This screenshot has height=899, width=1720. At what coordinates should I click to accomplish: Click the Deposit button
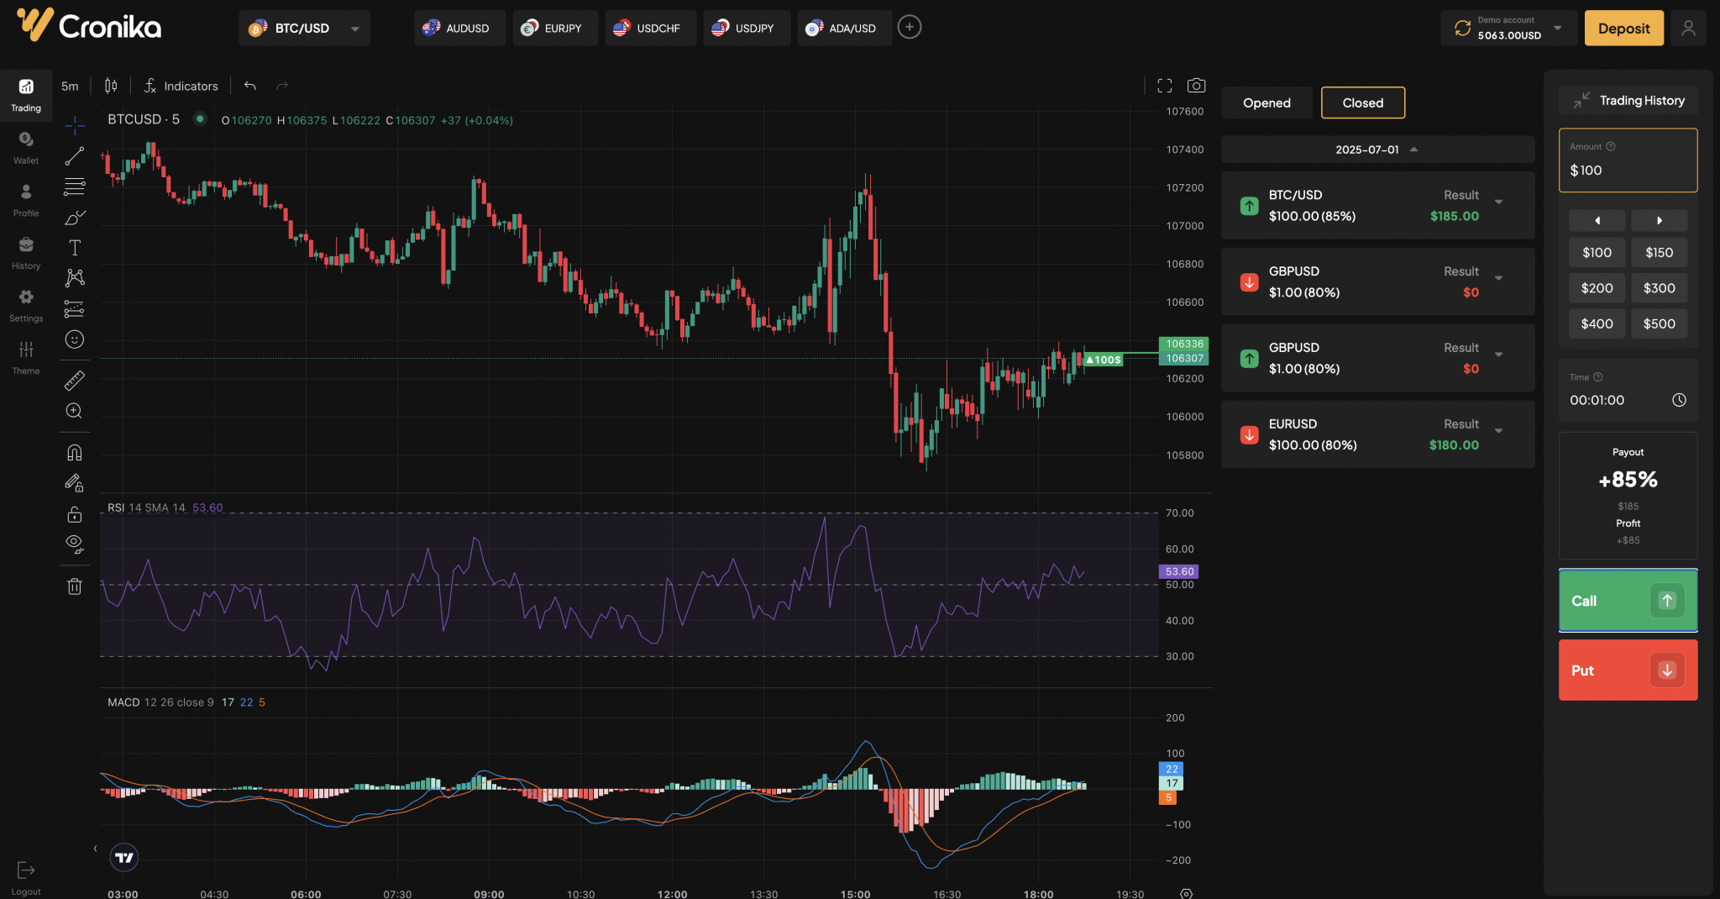click(x=1624, y=29)
